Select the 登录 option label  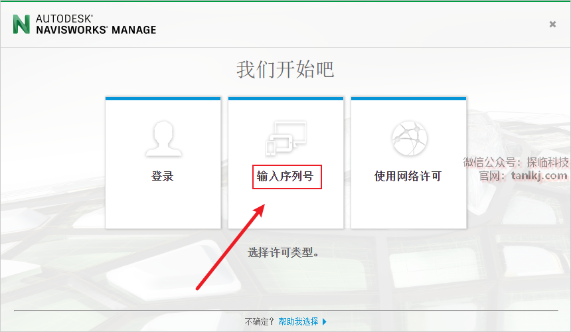click(163, 176)
